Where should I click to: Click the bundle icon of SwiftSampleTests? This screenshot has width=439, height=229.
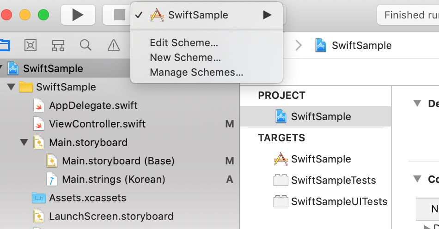tap(281, 180)
